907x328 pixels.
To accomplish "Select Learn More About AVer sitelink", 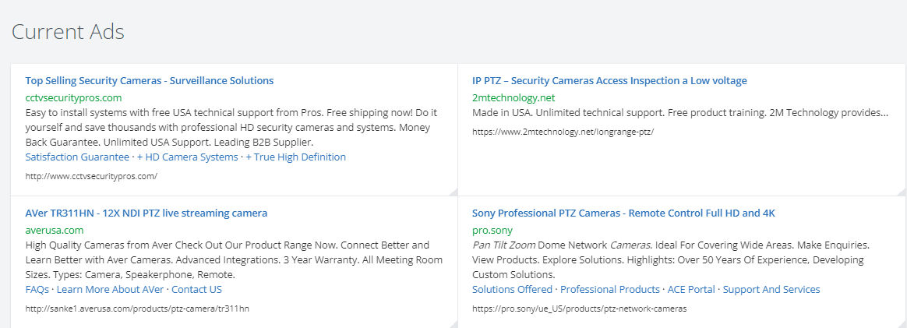I will click(110, 289).
